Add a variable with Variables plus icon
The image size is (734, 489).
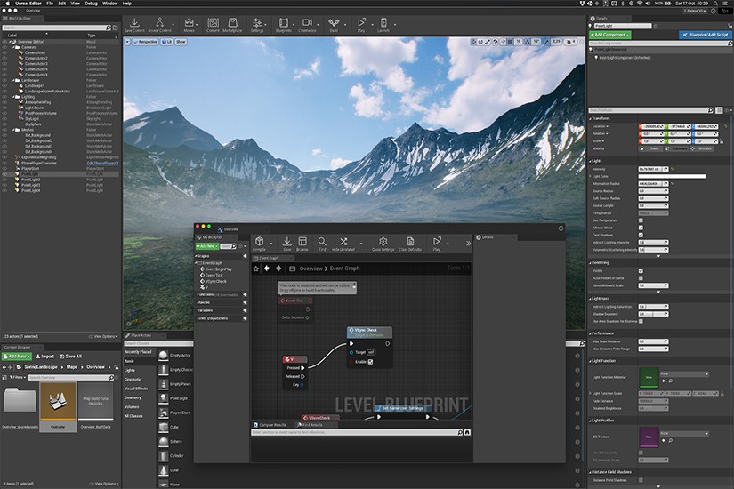(245, 310)
